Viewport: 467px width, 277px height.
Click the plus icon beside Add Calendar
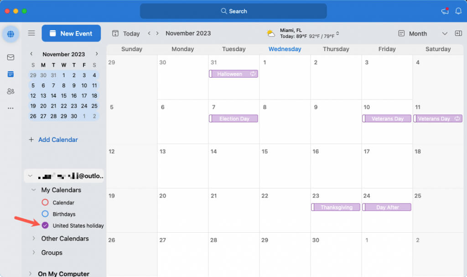pyautogui.click(x=31, y=140)
